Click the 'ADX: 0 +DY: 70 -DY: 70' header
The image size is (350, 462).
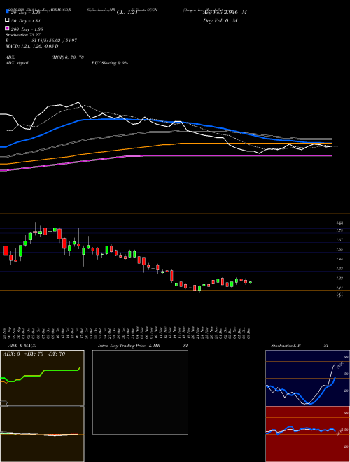[34, 354]
